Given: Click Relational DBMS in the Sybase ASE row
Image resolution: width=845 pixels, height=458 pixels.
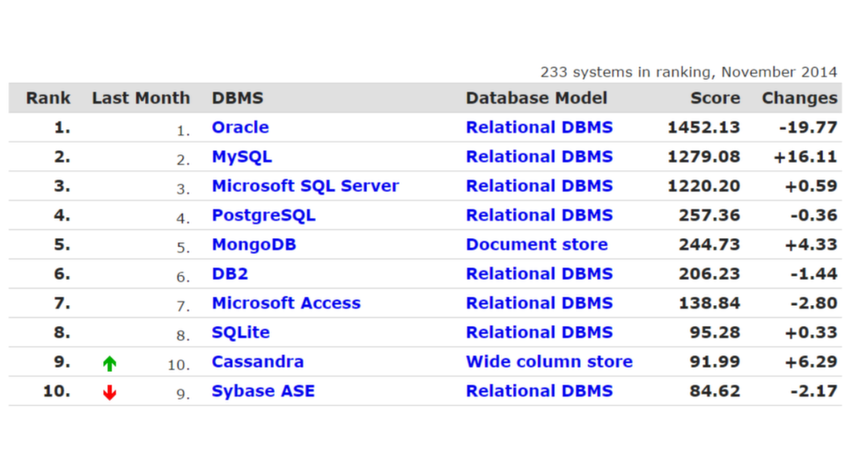Looking at the screenshot, I should [x=539, y=391].
